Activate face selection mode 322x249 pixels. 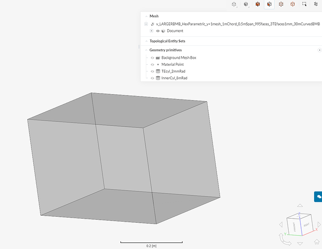coord(269,4)
